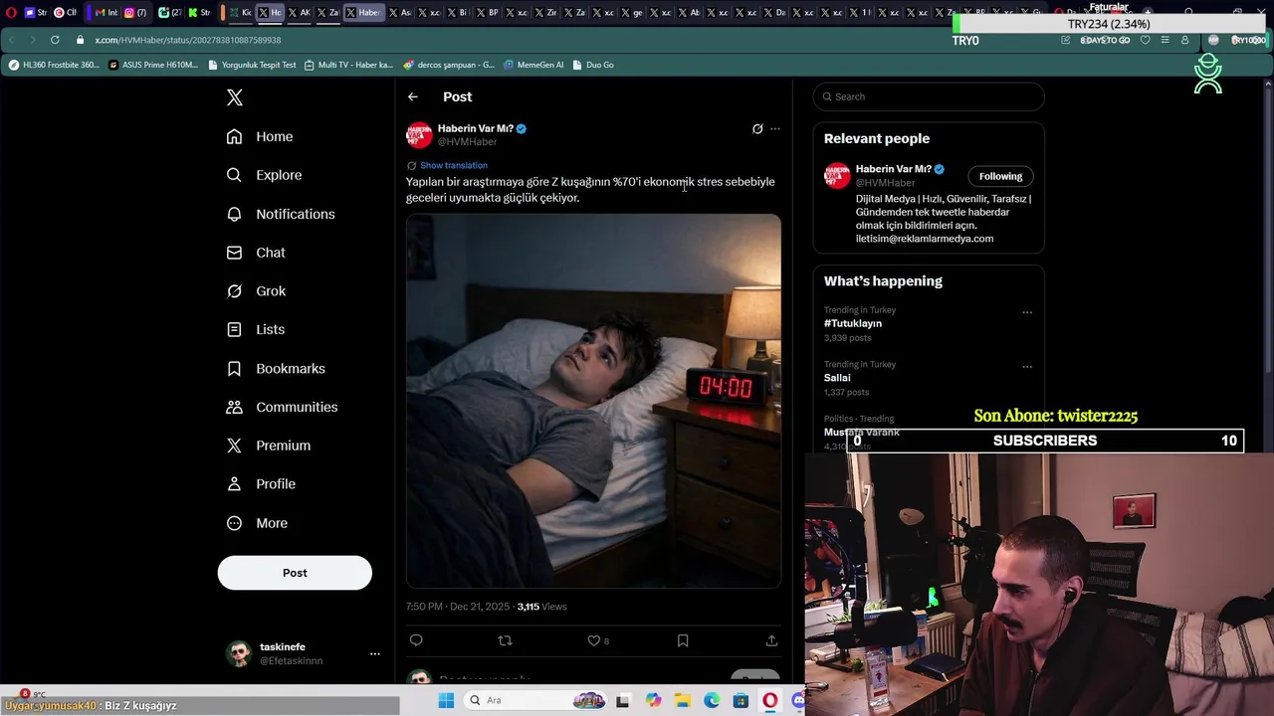Open Discord from taskbar
1274x716 pixels.
tap(797, 701)
